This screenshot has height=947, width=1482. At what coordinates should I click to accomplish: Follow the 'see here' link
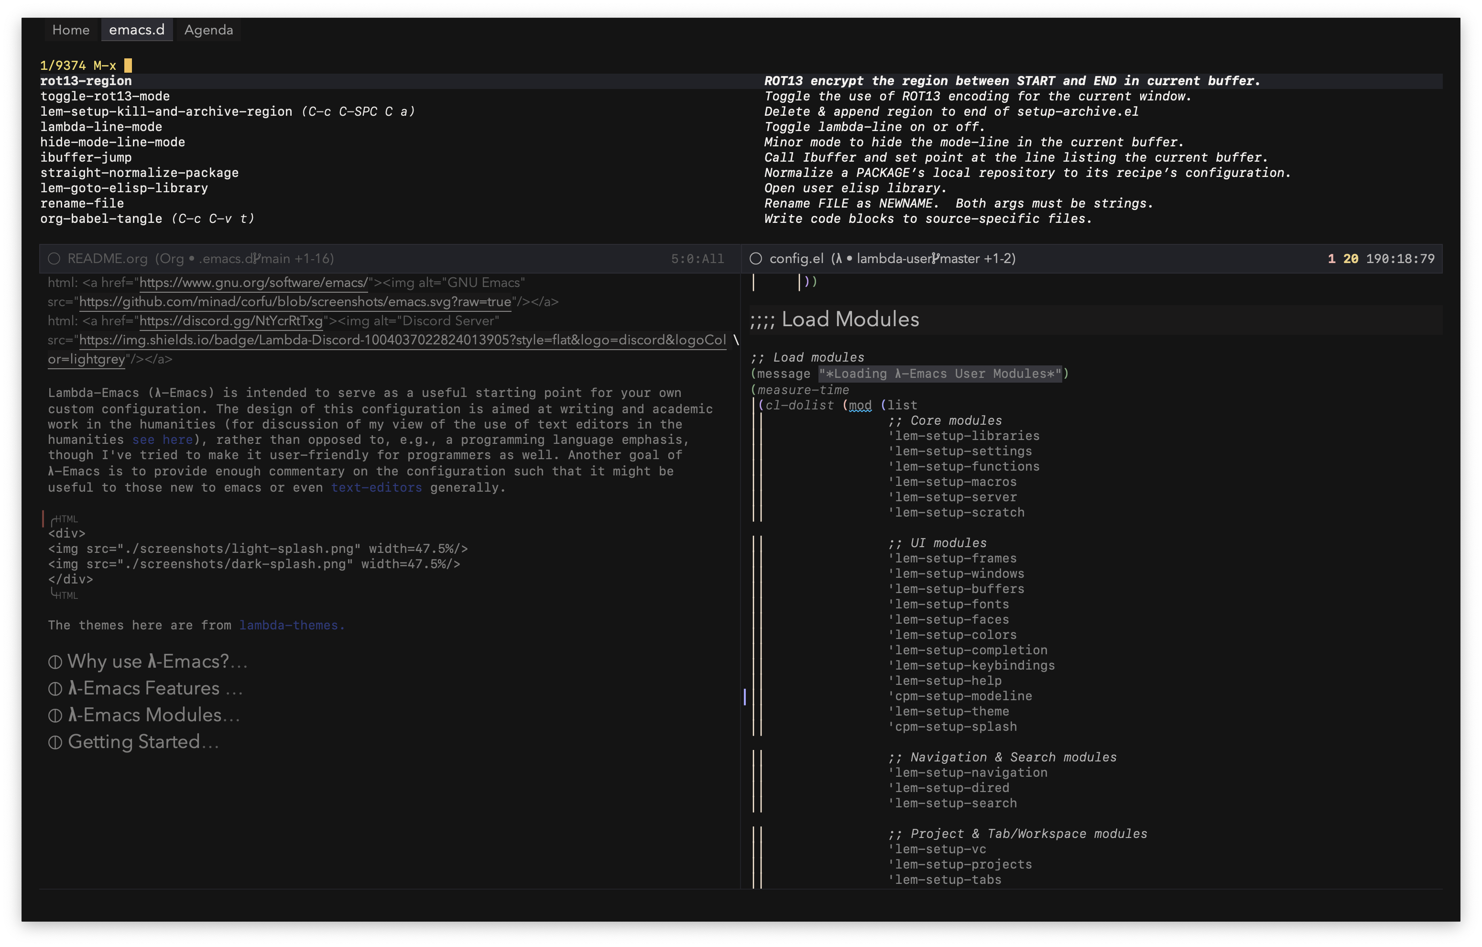[x=163, y=440]
